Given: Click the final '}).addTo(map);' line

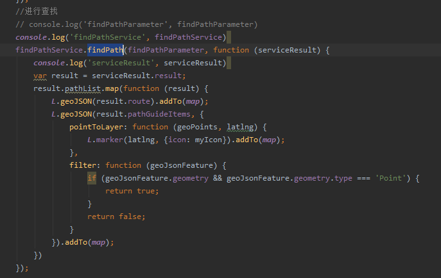Looking at the screenshot, I should pyautogui.click(x=83, y=242).
